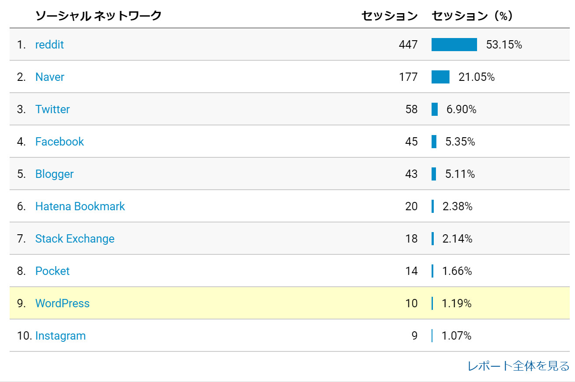
Task: Open Hatena Bookmark link
Action: (80, 206)
